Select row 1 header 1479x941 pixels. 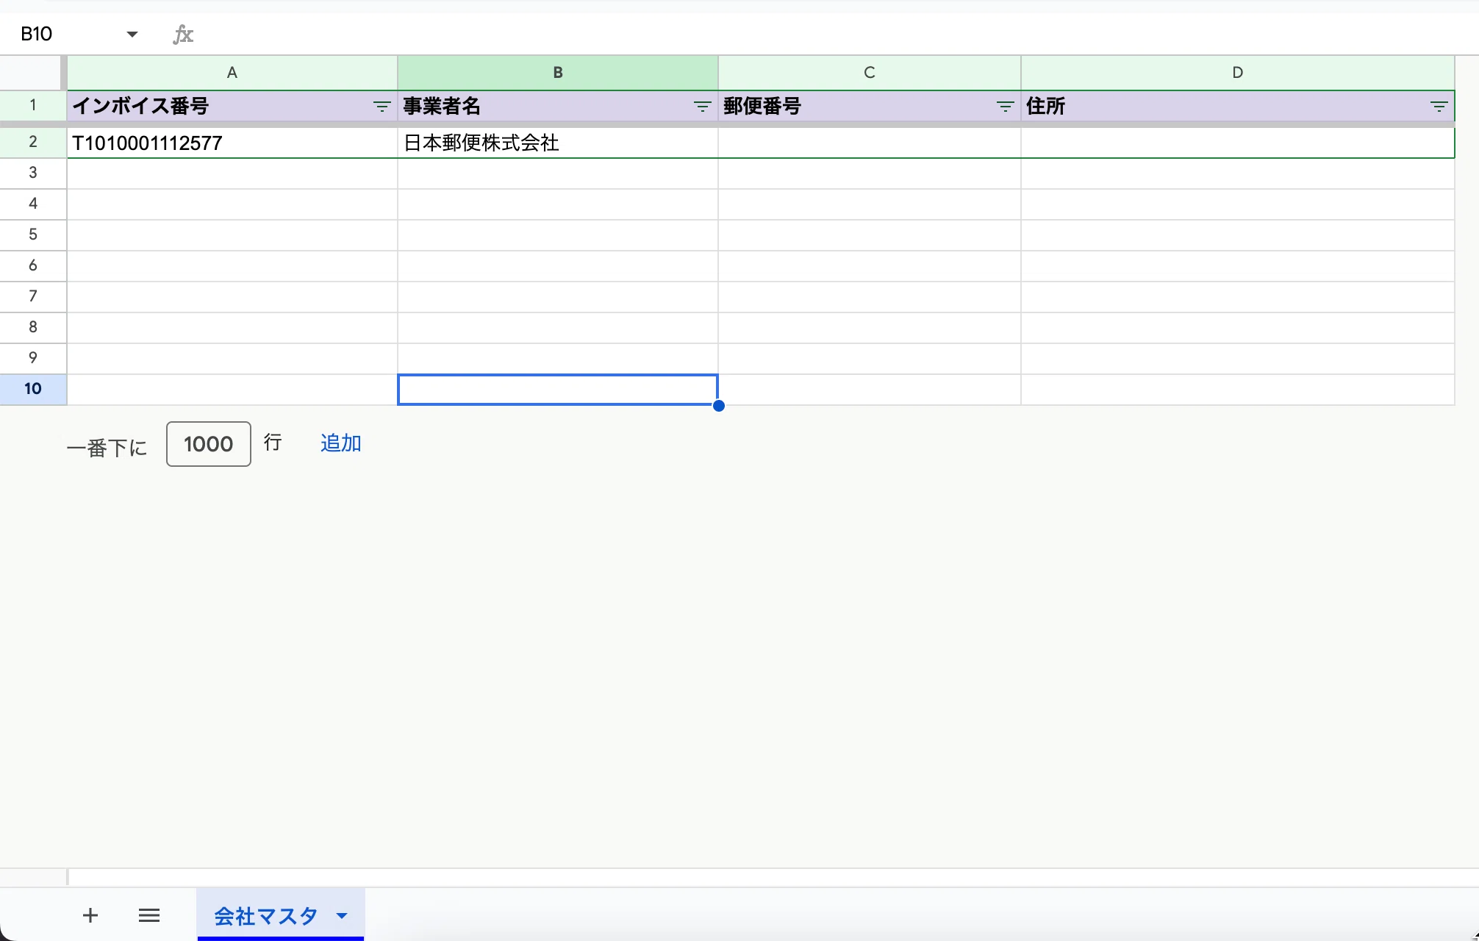pos(33,105)
